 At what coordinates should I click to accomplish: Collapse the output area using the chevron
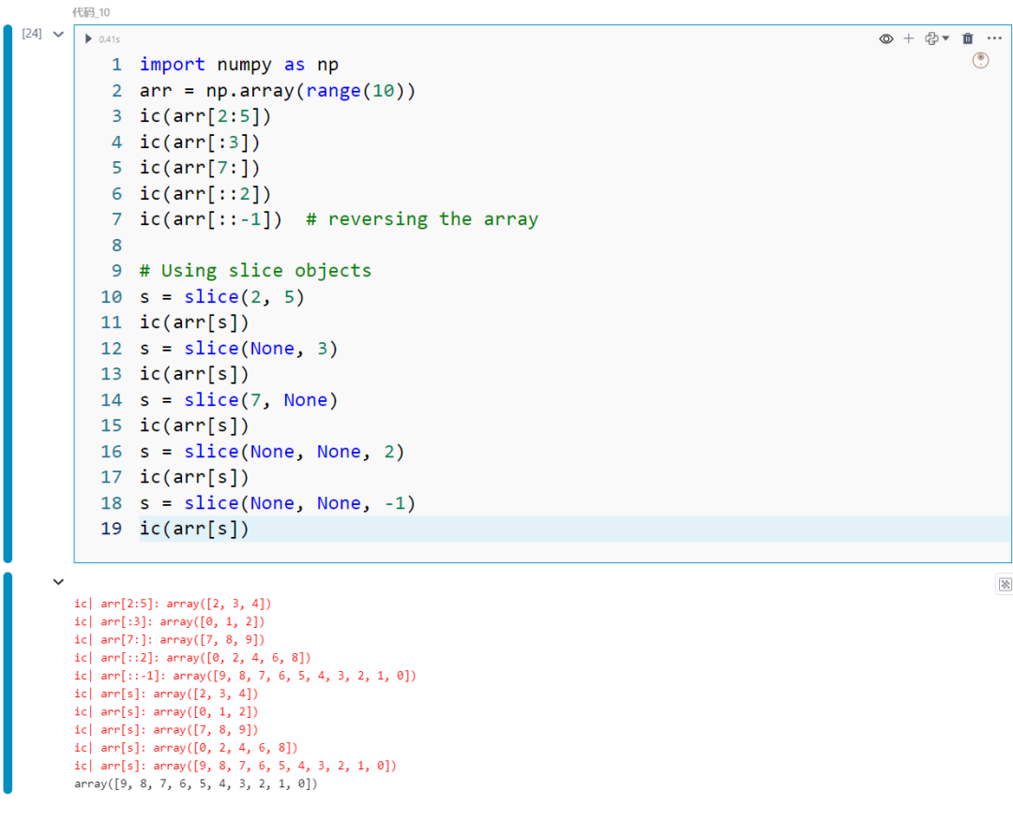click(58, 581)
